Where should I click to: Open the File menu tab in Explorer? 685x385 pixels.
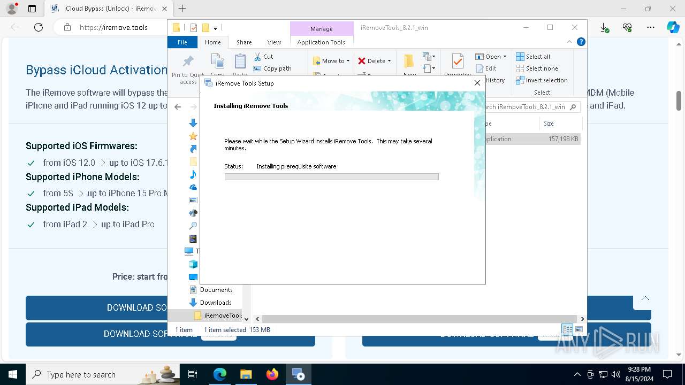click(x=182, y=42)
